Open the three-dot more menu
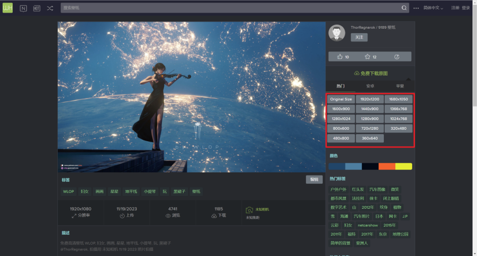Screen dimensions: 477x256 coord(416,8)
